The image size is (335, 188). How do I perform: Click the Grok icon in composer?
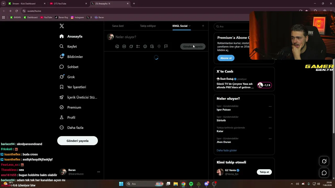click(131, 46)
